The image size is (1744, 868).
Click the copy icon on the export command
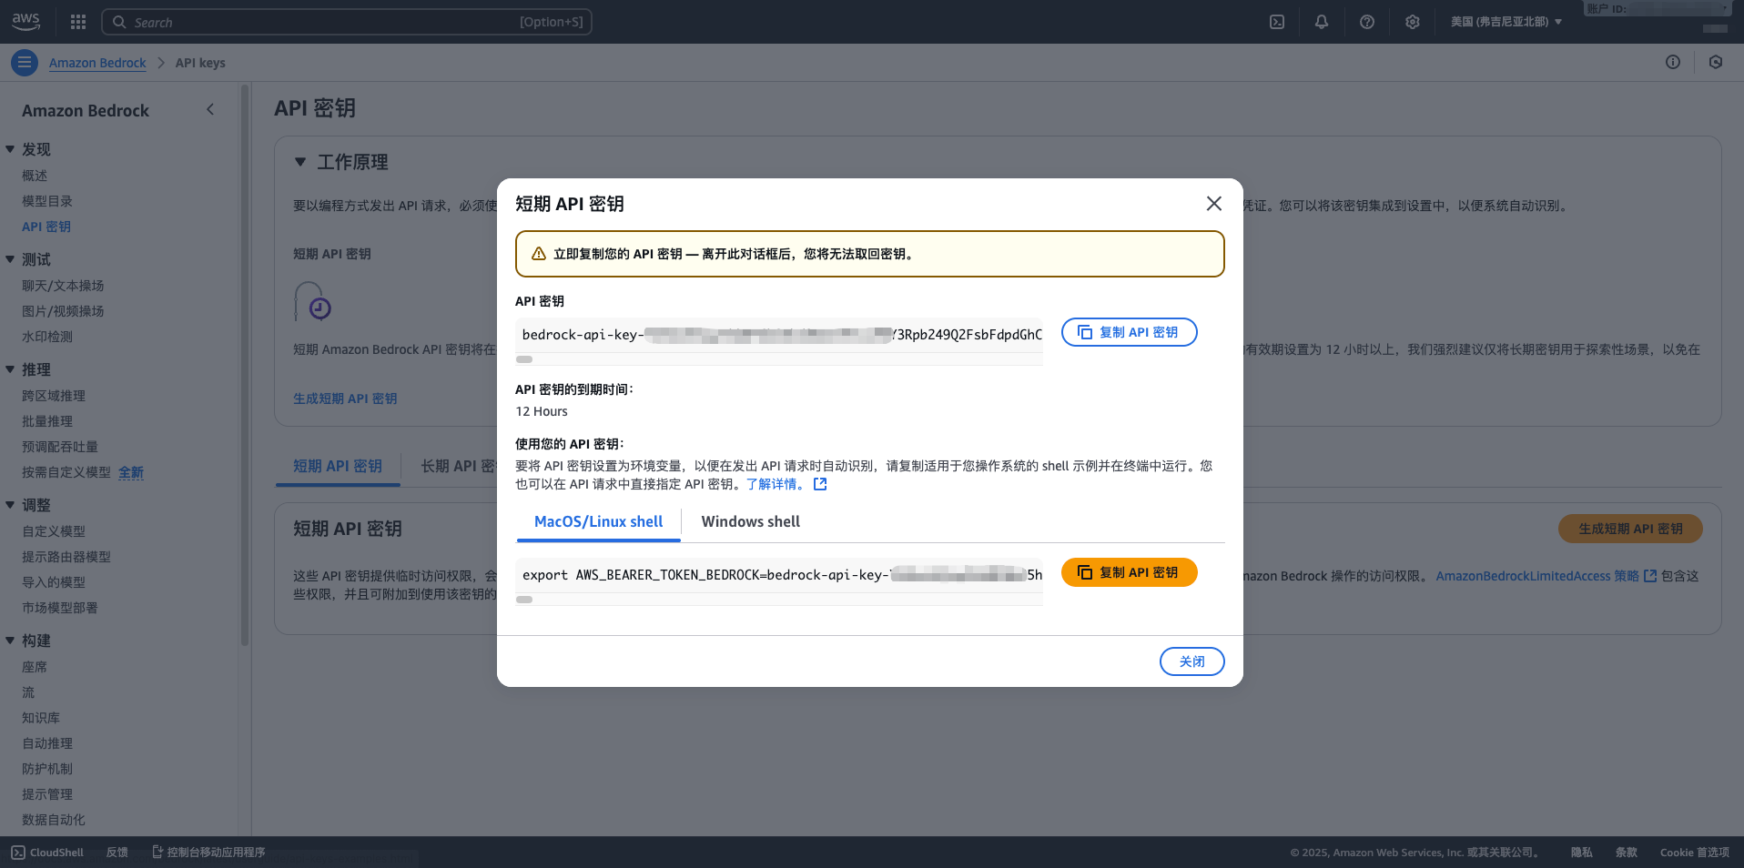1084,572
